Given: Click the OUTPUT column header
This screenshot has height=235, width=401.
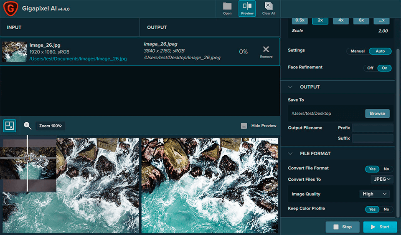Looking at the screenshot, I should tap(157, 27).
